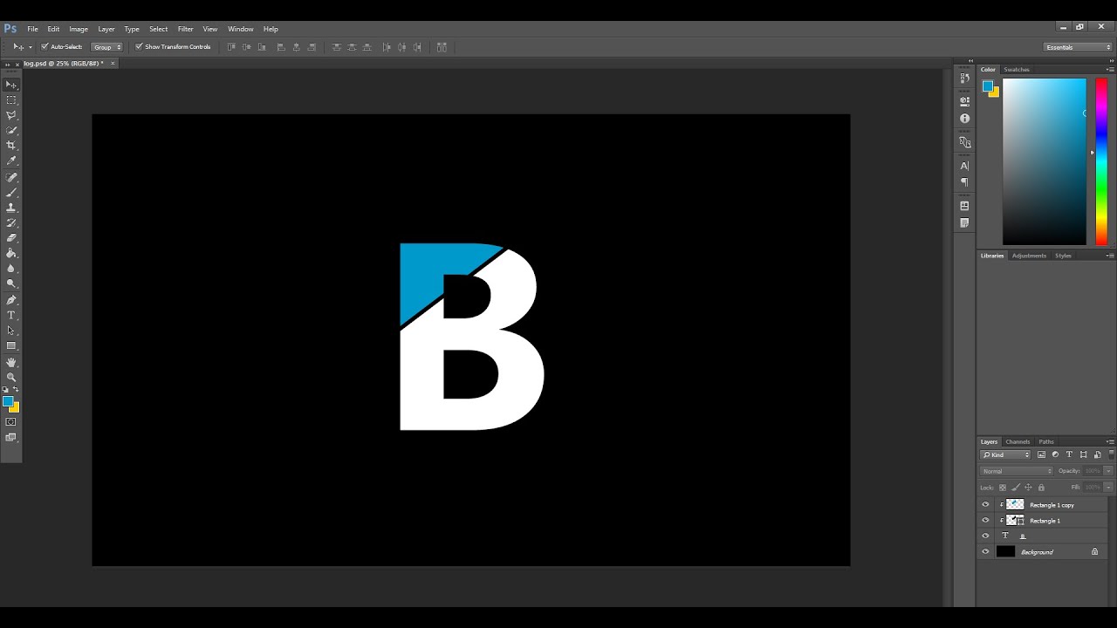Viewport: 1117px width, 628px height.
Task: Select the Lasso tool
Action: pyautogui.click(x=11, y=115)
